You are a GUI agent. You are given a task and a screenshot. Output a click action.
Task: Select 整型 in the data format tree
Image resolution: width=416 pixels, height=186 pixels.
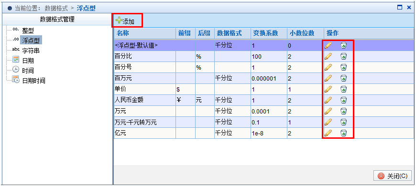(28, 31)
